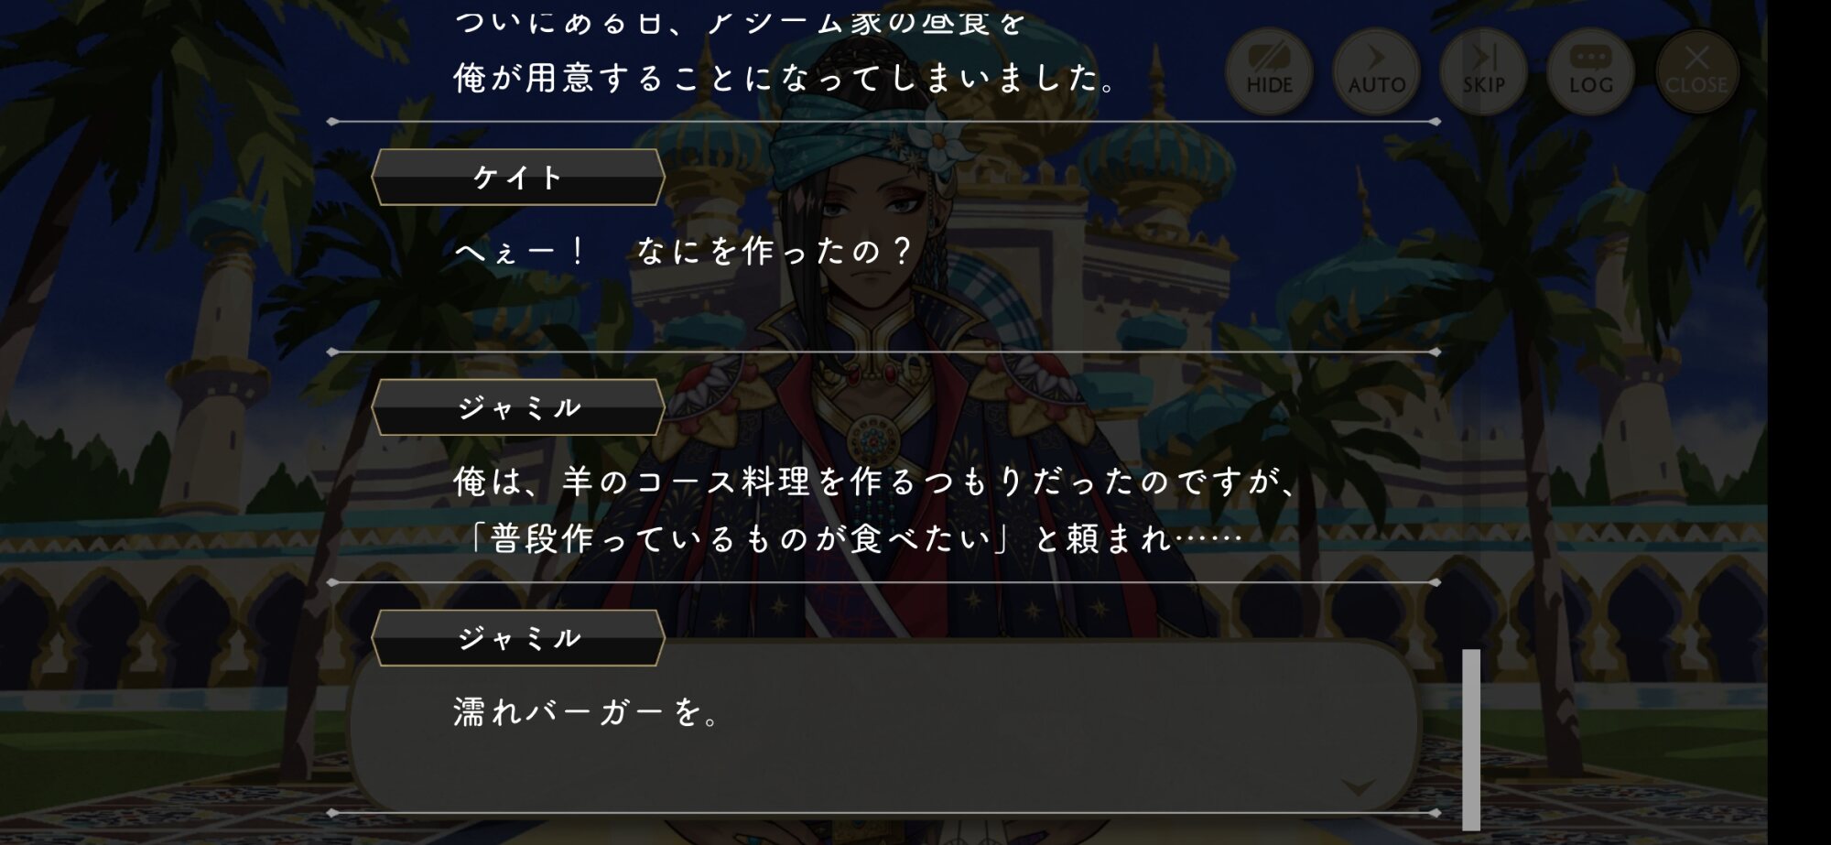Hide the dialogue with HIDE button
The height and width of the screenshot is (845, 1831).
[1269, 70]
